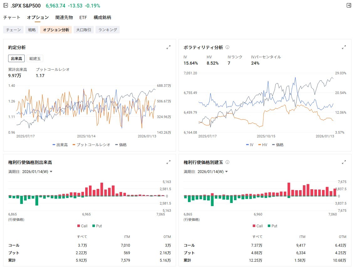Switch to the チャート tab
This screenshot has height=267, width=353.
(x=12, y=17)
